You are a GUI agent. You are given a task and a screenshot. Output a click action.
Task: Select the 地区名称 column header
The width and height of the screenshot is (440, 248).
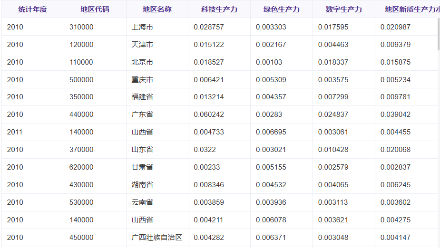tap(157, 10)
